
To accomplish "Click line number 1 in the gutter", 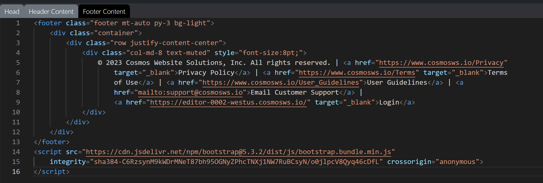I will point(18,23).
